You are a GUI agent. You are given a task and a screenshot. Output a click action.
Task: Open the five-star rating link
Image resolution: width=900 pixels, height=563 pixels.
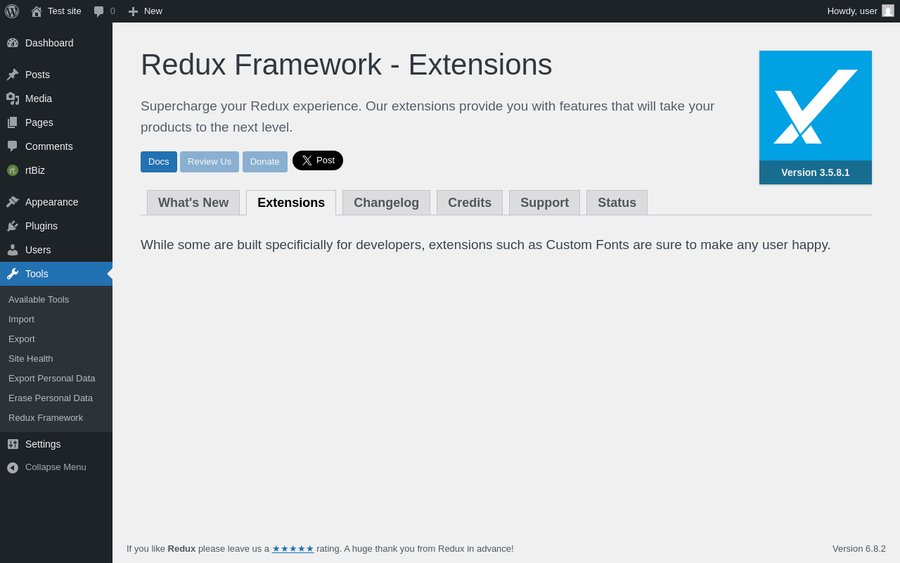coord(293,549)
